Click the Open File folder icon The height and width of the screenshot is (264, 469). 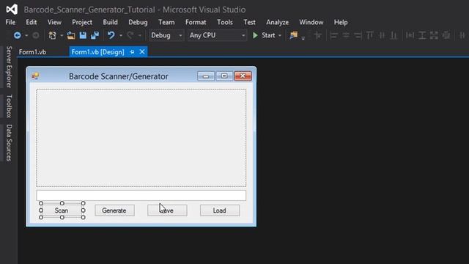(71, 35)
